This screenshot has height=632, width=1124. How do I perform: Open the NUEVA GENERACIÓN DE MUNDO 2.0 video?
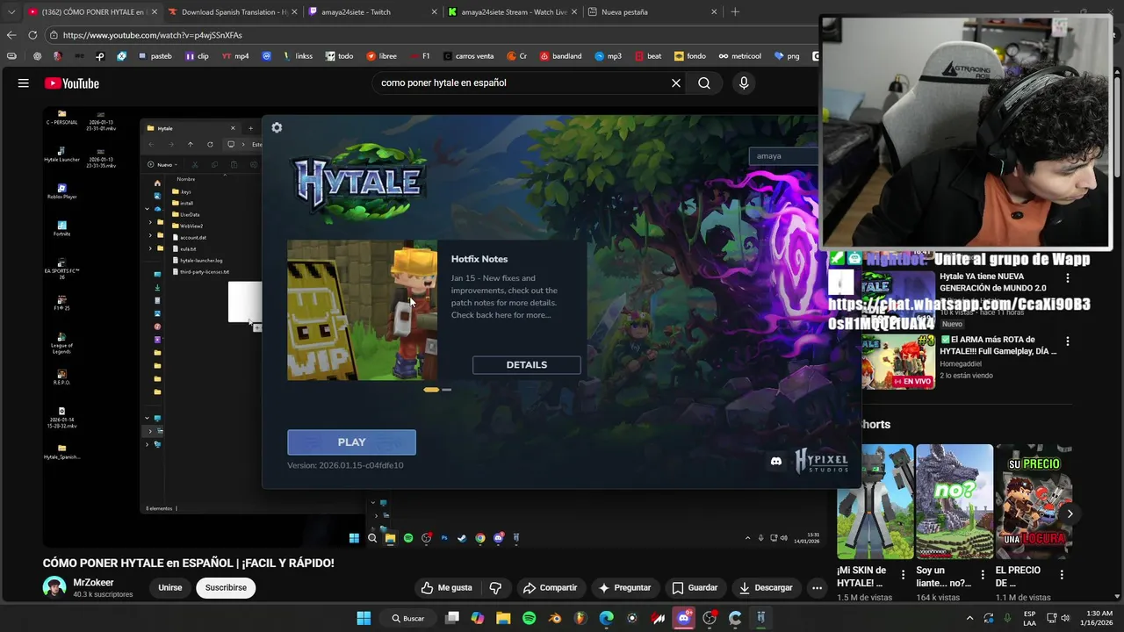coord(992,282)
